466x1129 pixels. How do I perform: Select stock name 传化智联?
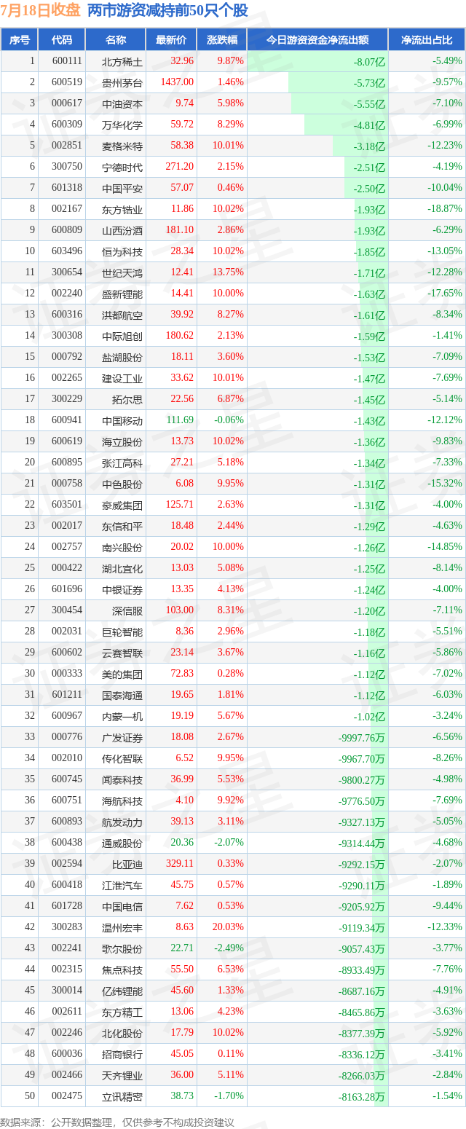[122, 758]
